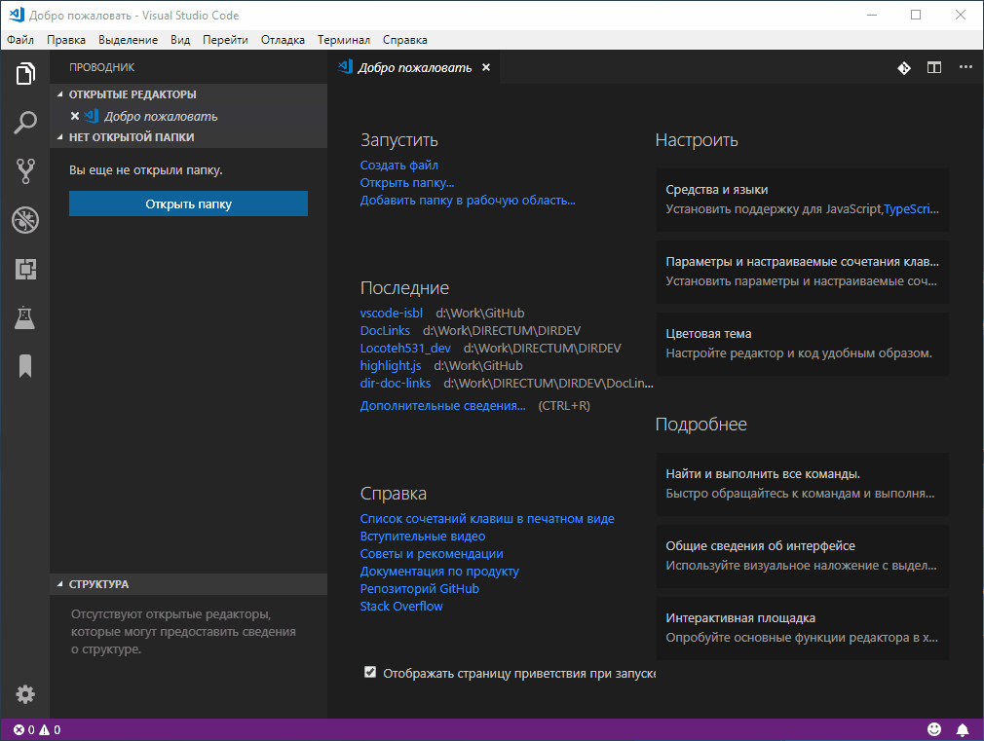Image resolution: width=984 pixels, height=741 pixels.
Task: Open the Explorer view in activity bar
Action: pyautogui.click(x=25, y=73)
